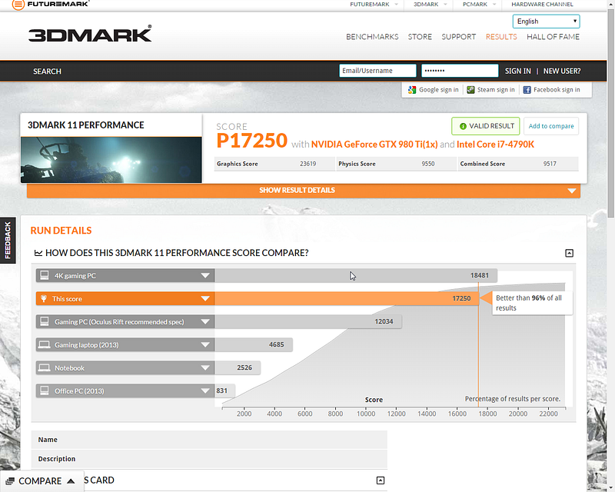This screenshot has width=615, height=492.
Task: Go to the Store page
Action: pos(420,37)
